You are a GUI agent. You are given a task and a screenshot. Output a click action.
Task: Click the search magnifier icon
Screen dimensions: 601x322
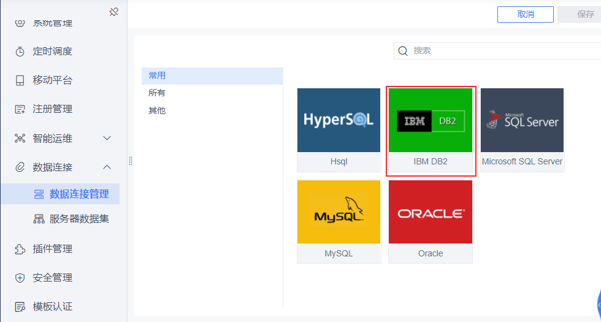403,51
